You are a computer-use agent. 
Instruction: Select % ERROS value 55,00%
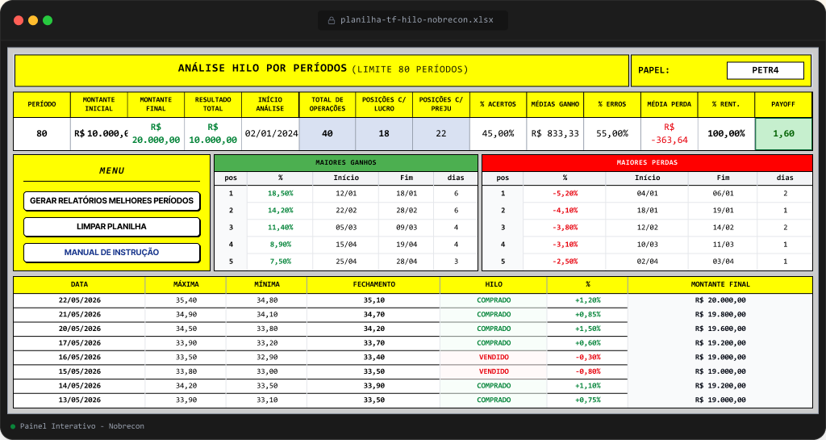click(612, 134)
